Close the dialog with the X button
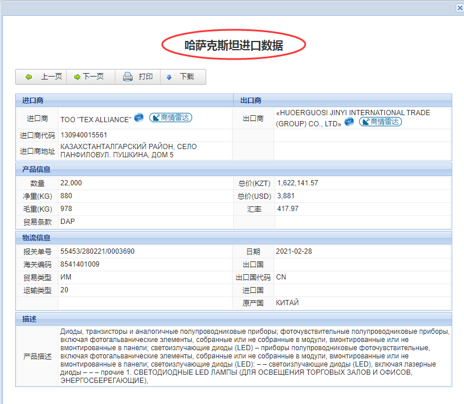The height and width of the screenshot is (404, 464). 460,8
